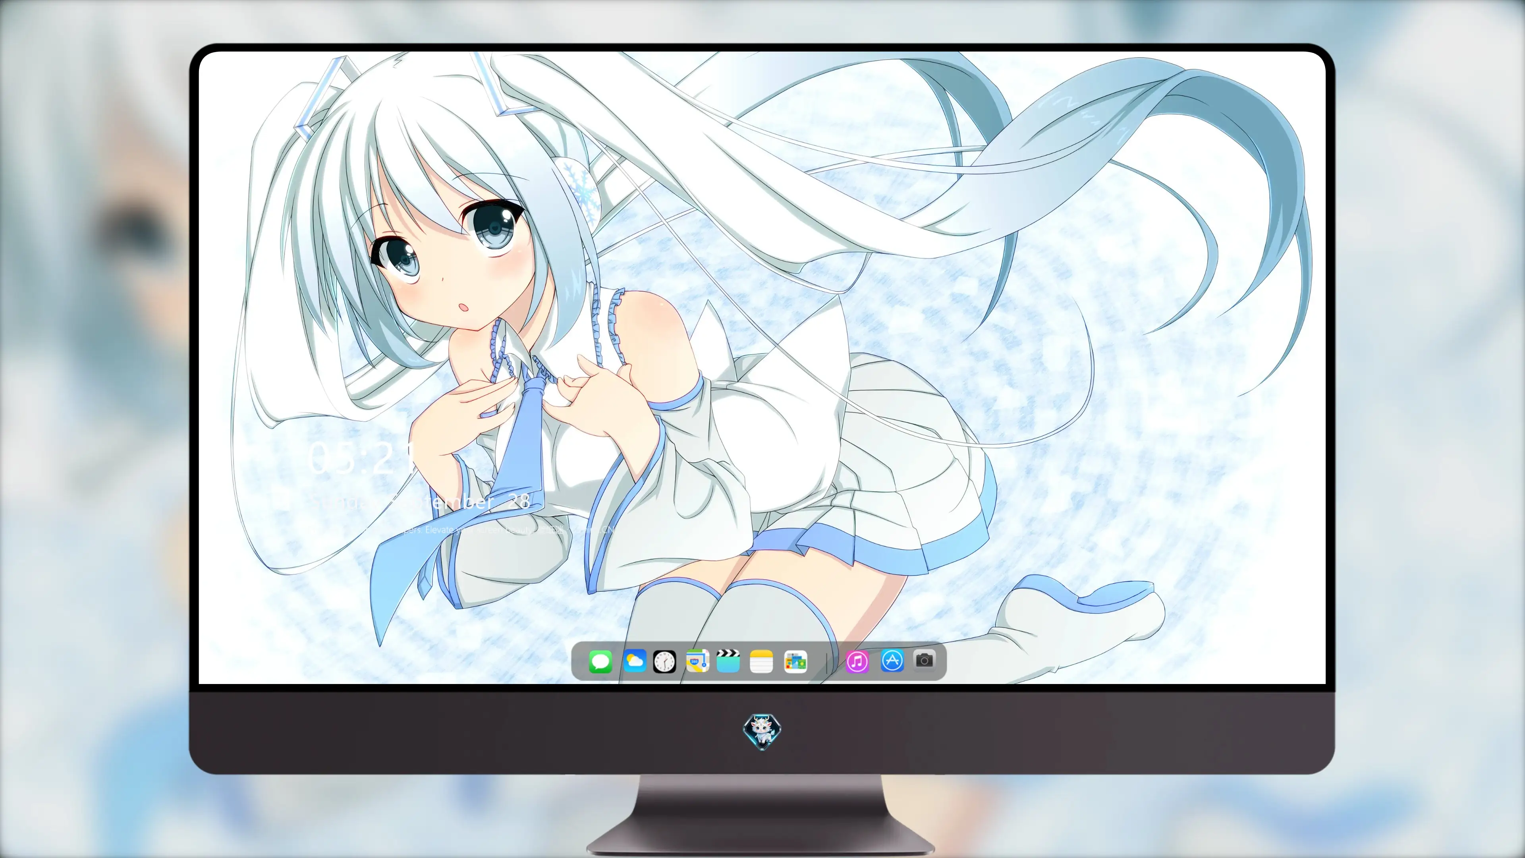Open the App Store from the dock

[x=892, y=660]
